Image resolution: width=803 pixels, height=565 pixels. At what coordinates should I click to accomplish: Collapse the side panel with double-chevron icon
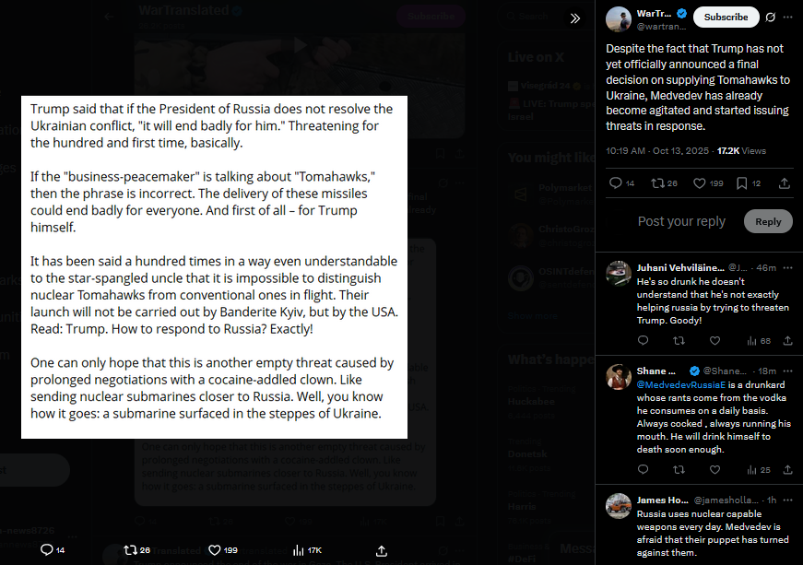(x=575, y=18)
